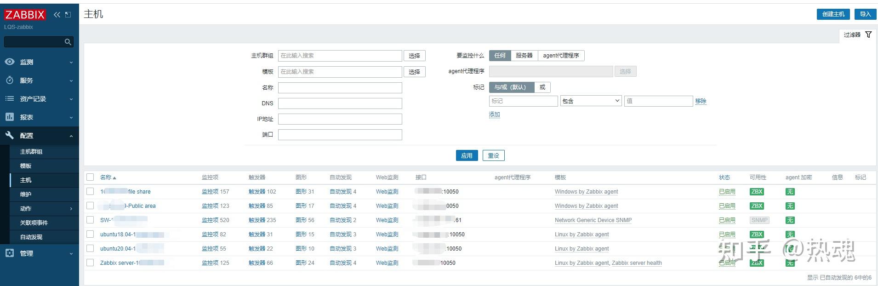Viewport: 878px width, 286px height.
Task: Tick the select-all hosts checkbox
Action: [90, 177]
